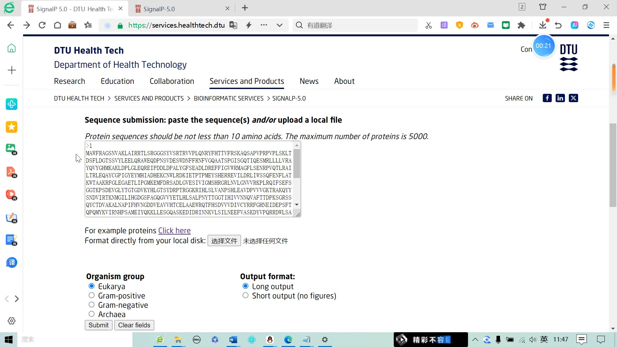Viewport: 617px width, 347px height.
Task: Open the example proteins Click here link
Action: [174, 231]
